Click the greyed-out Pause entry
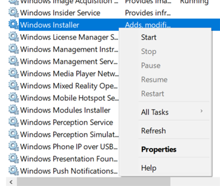The width and height of the screenshot is (220, 186). (x=165, y=66)
